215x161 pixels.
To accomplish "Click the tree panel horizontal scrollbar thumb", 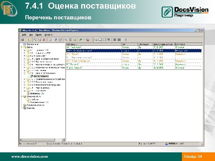I will click(x=39, y=140).
